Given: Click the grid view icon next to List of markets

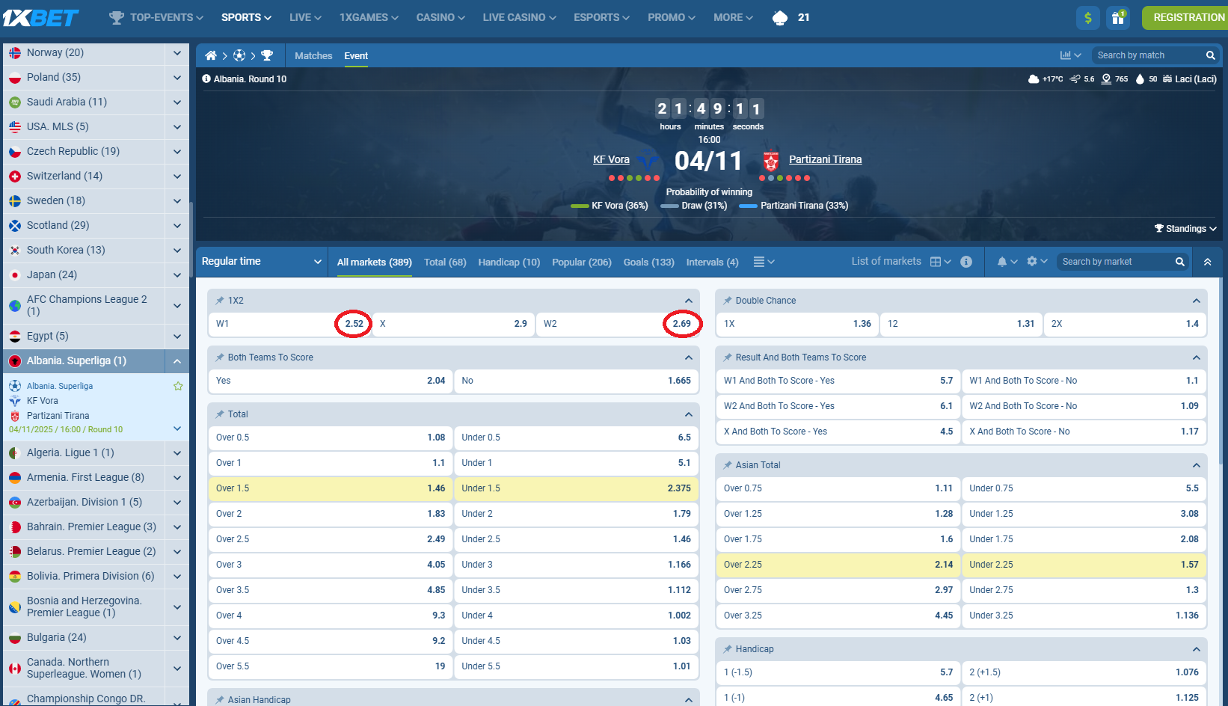Looking at the screenshot, I should click(937, 262).
